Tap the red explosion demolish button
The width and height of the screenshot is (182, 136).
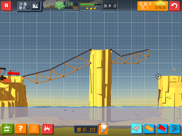[48, 129]
